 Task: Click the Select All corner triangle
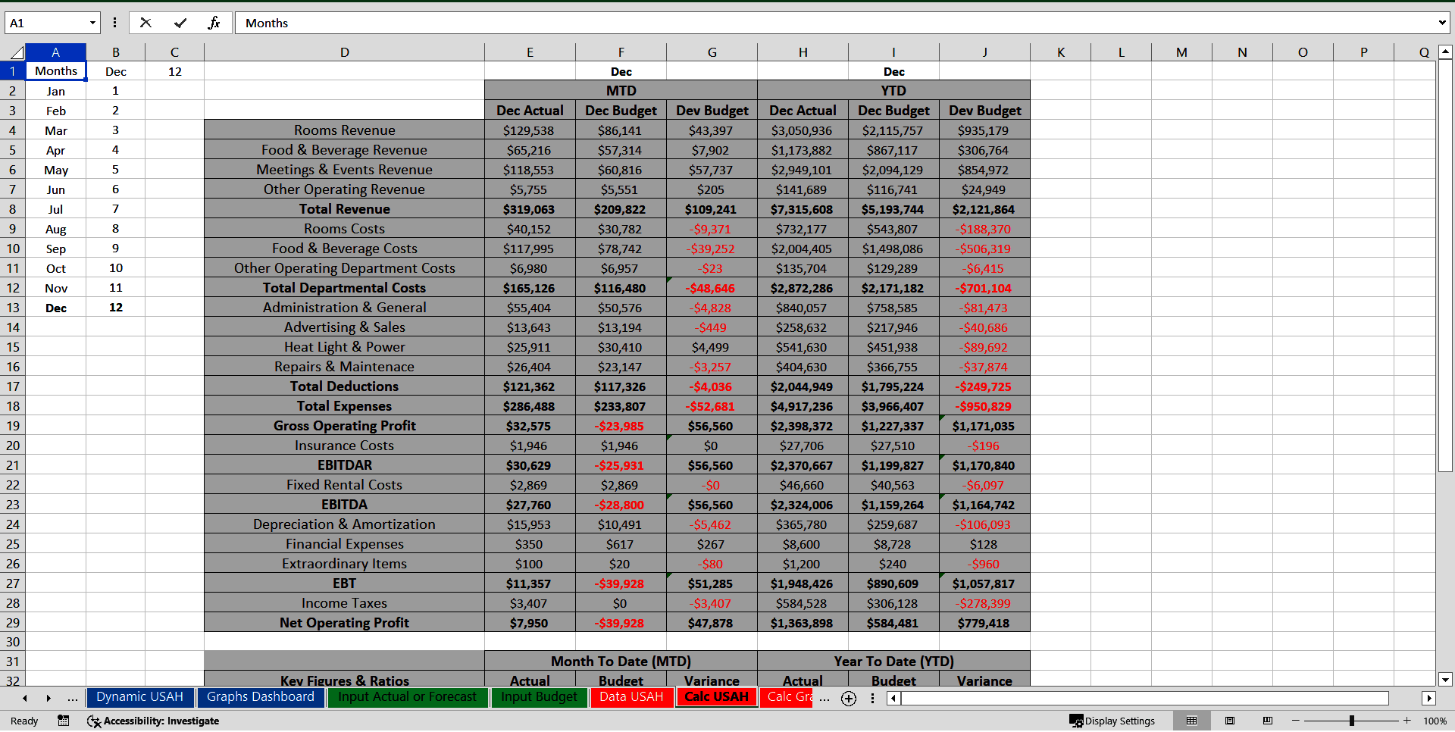(15, 52)
